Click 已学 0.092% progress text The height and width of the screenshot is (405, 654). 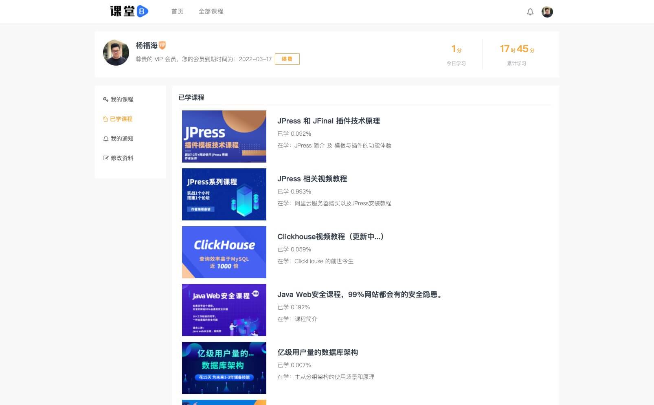click(x=294, y=134)
